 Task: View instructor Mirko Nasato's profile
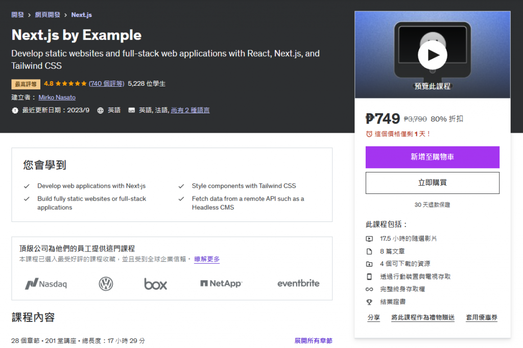pos(57,97)
